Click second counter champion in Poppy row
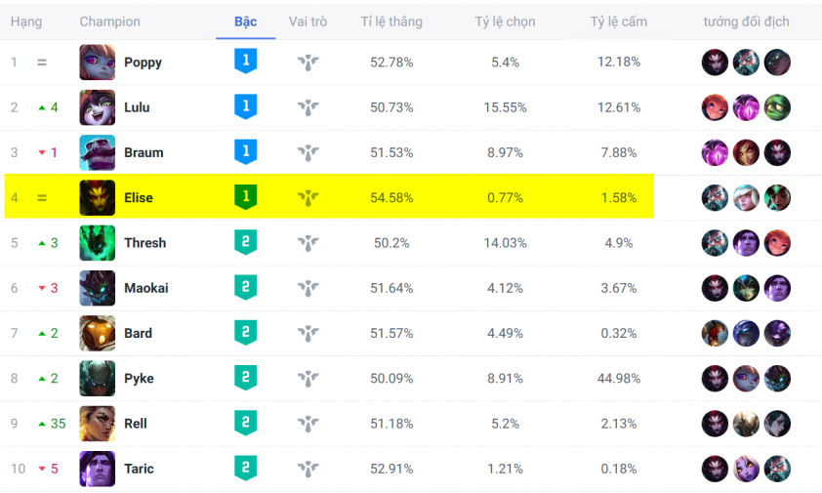Screen dimensions: 822x493 coord(746,62)
